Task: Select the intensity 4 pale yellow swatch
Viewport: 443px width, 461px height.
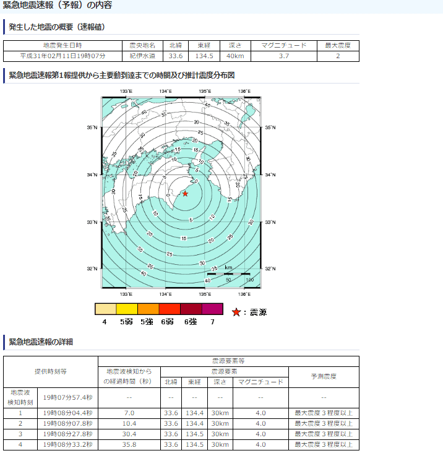Action: (x=106, y=309)
